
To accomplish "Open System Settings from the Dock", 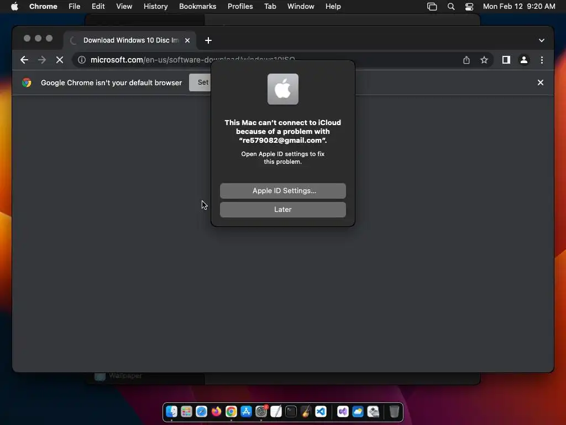I will point(261,412).
